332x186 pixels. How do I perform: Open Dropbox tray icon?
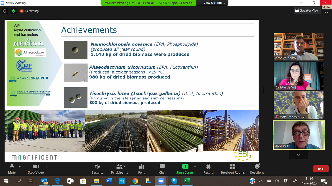[286, 181]
